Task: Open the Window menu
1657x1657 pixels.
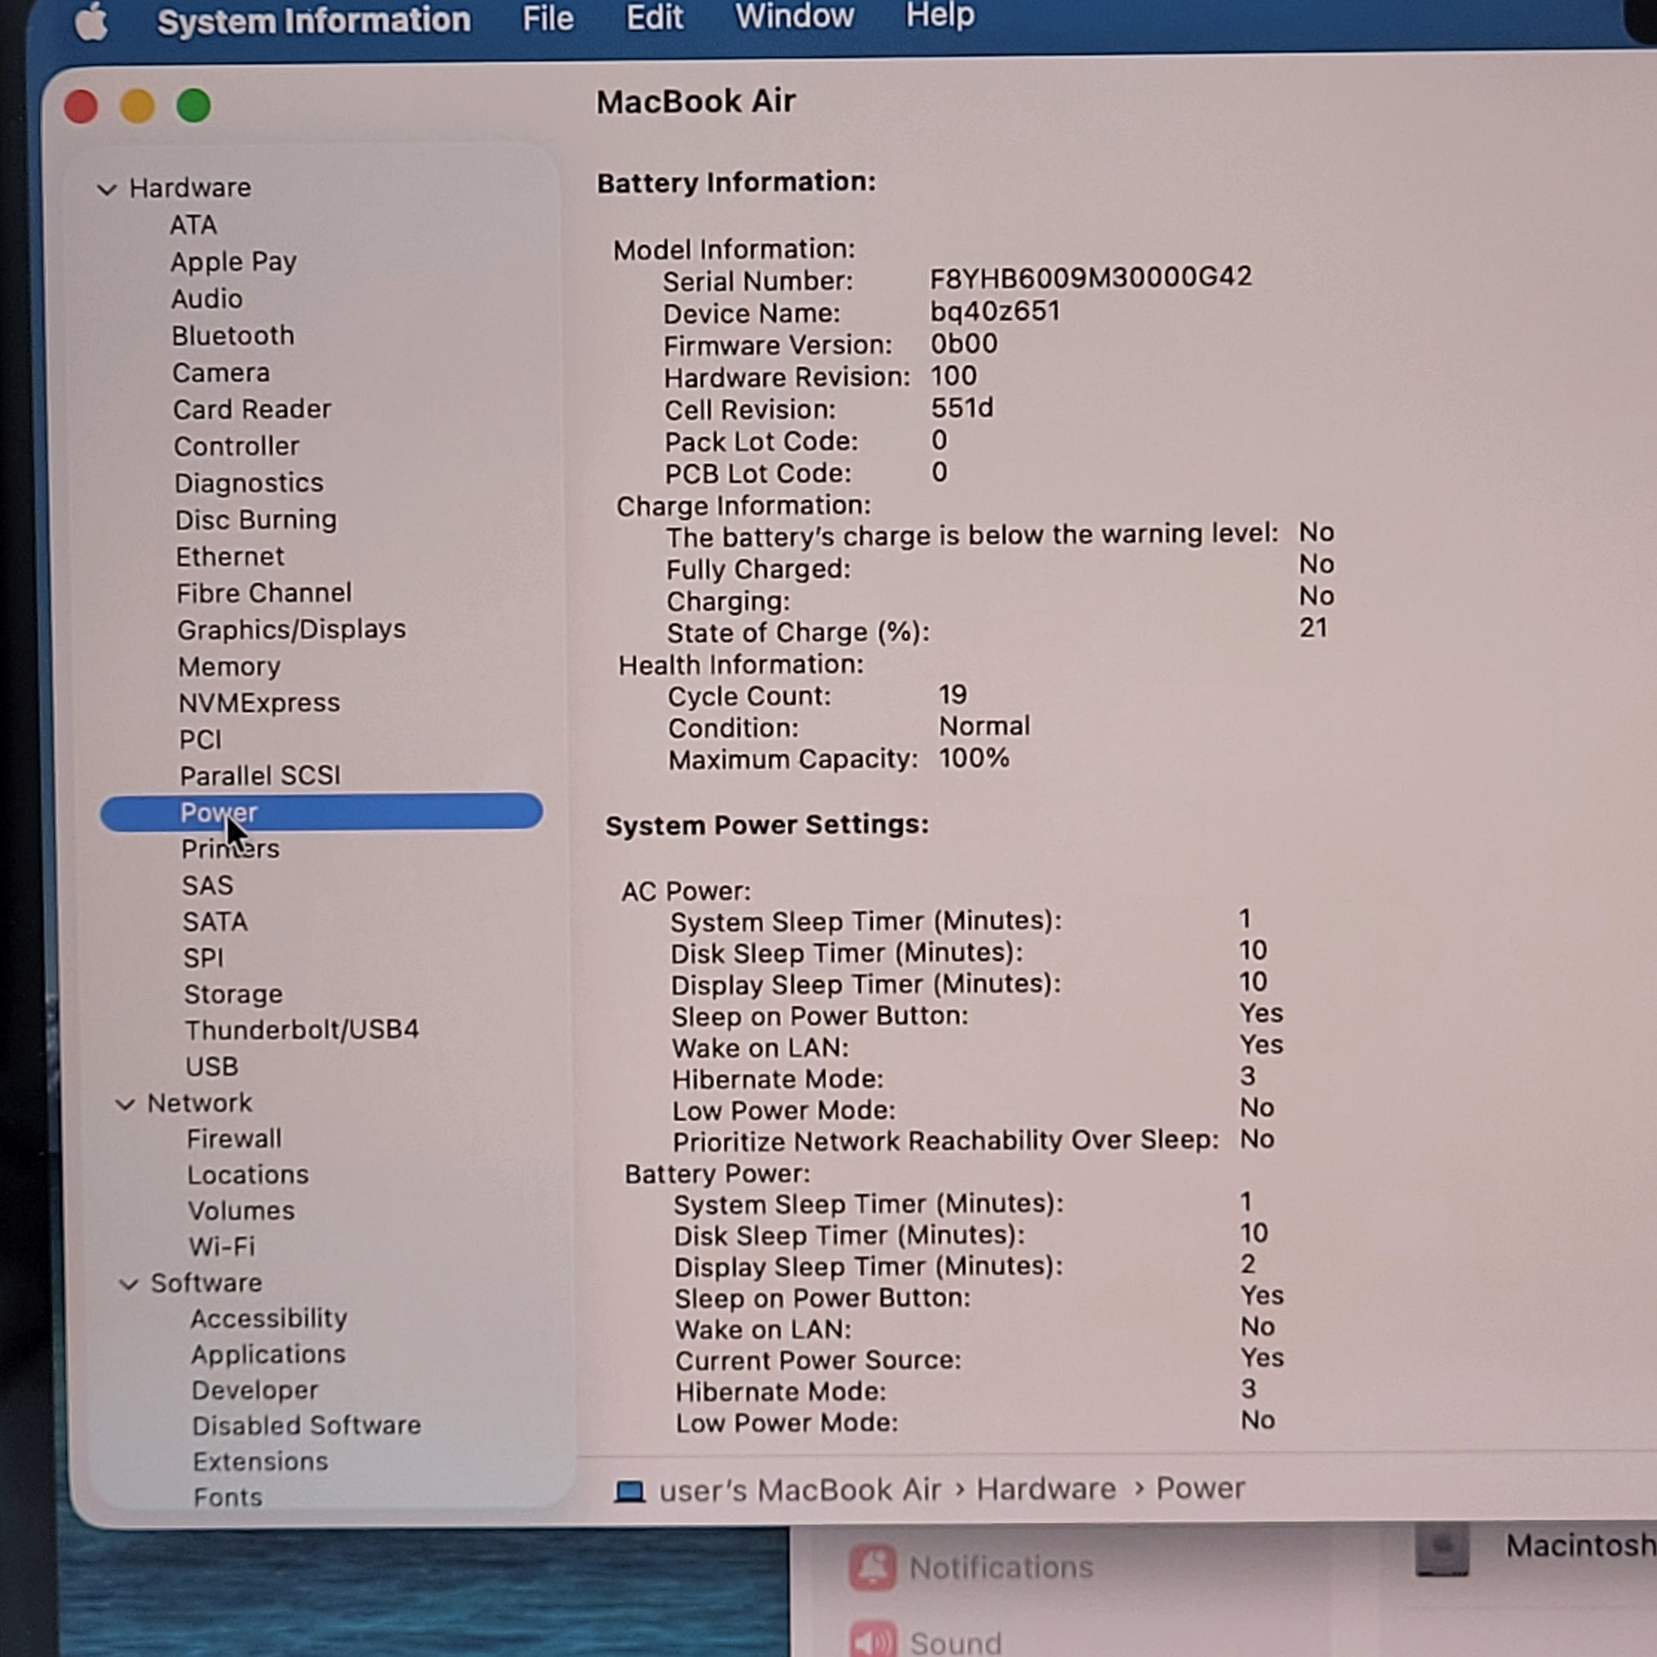Action: [794, 16]
